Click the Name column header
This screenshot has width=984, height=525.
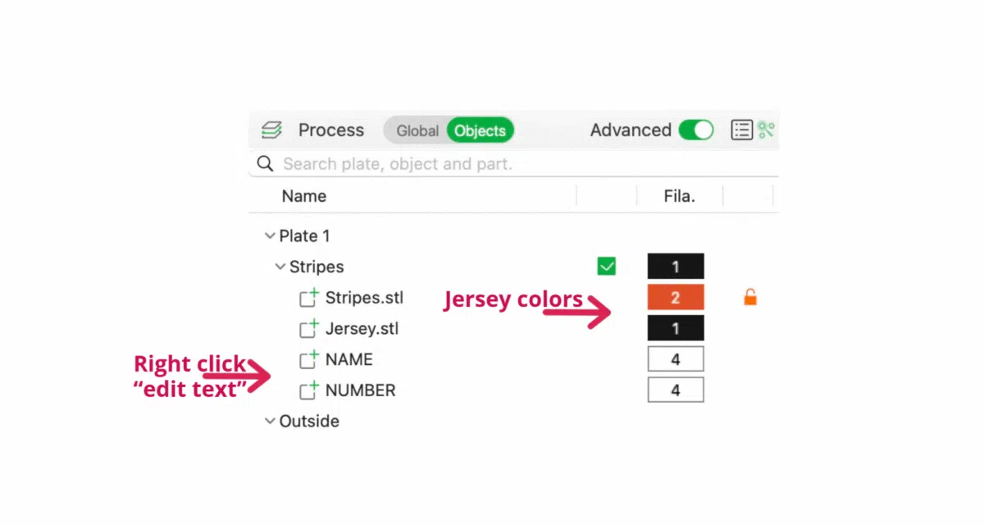click(x=304, y=196)
